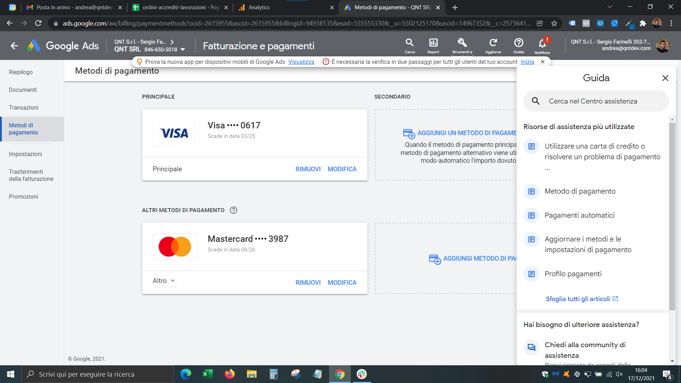Bookmark this page with the star icon
The image size is (681, 383).
coord(554,23)
